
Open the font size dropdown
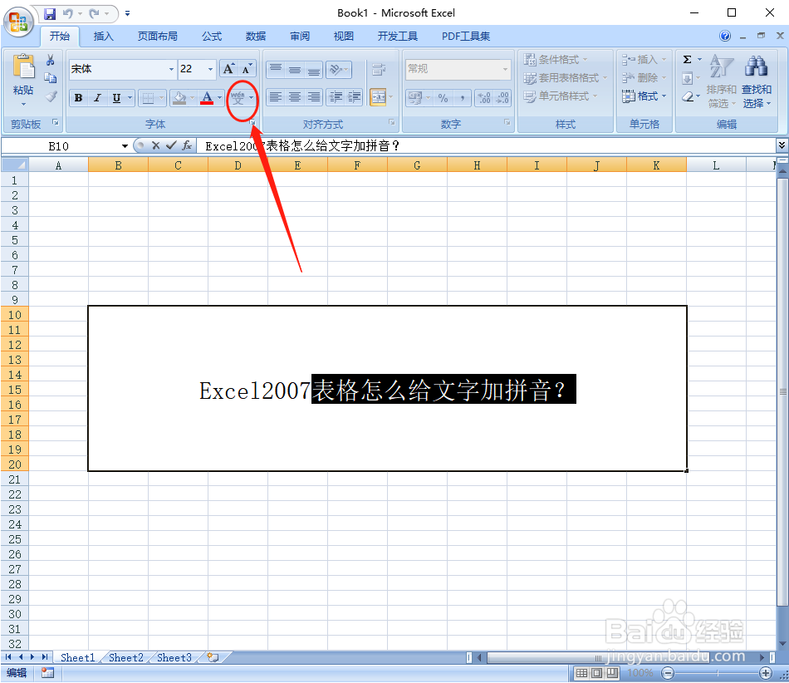210,70
